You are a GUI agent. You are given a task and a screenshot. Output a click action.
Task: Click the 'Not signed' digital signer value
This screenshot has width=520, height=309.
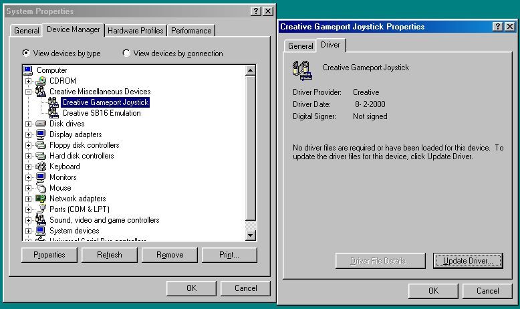point(370,116)
